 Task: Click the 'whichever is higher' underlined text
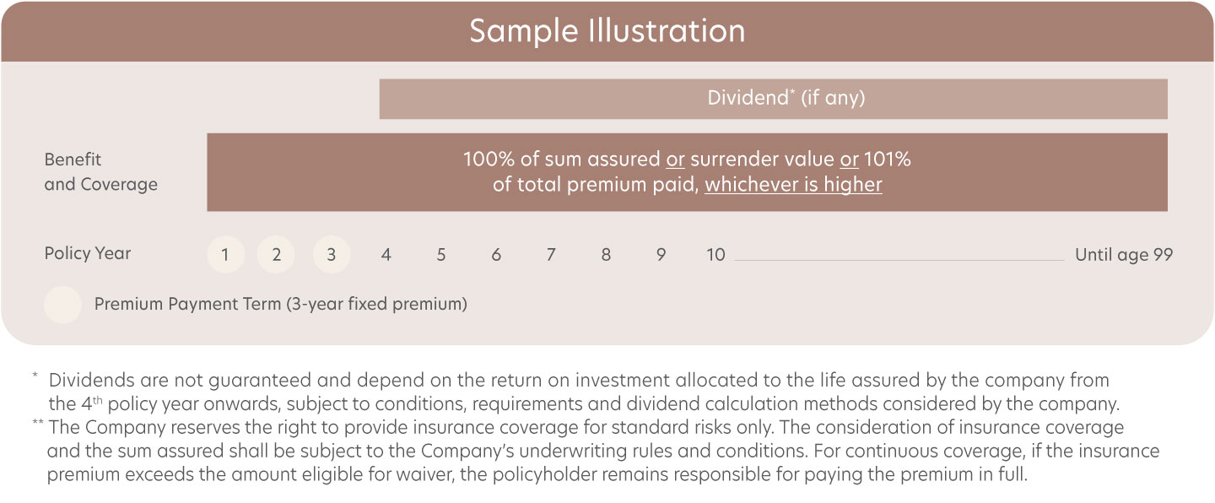click(793, 185)
